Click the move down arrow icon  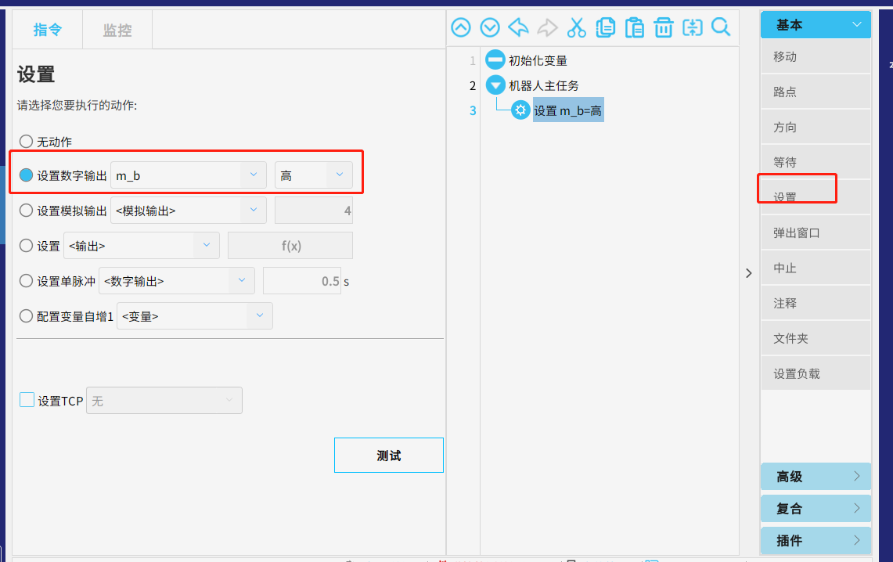tap(490, 28)
